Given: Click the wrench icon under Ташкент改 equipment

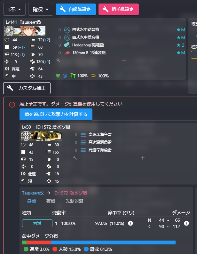Looking at the screenshot, I should (59, 60).
